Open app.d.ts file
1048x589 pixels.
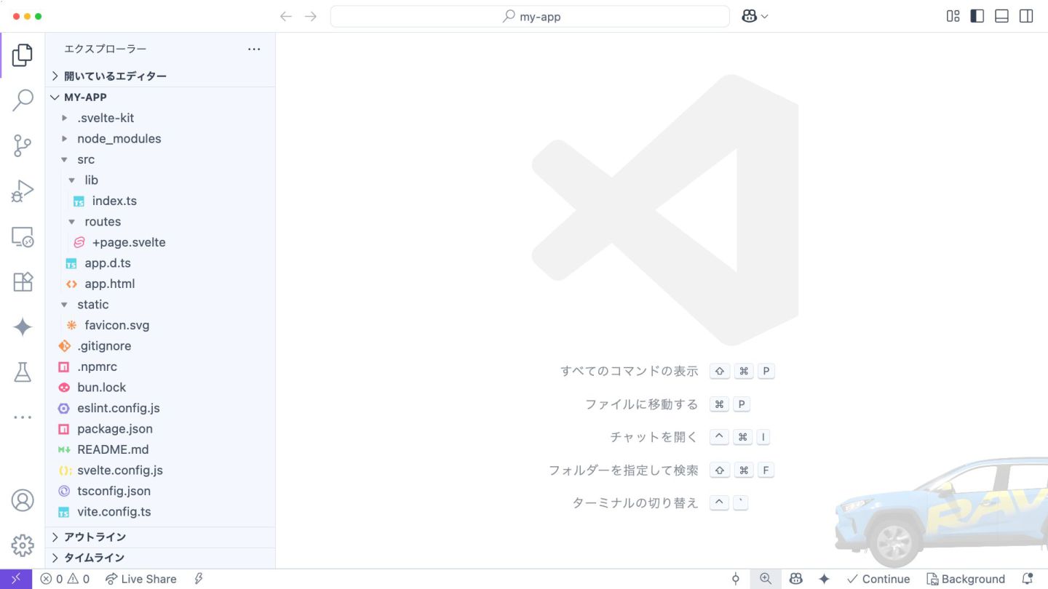point(160,263)
